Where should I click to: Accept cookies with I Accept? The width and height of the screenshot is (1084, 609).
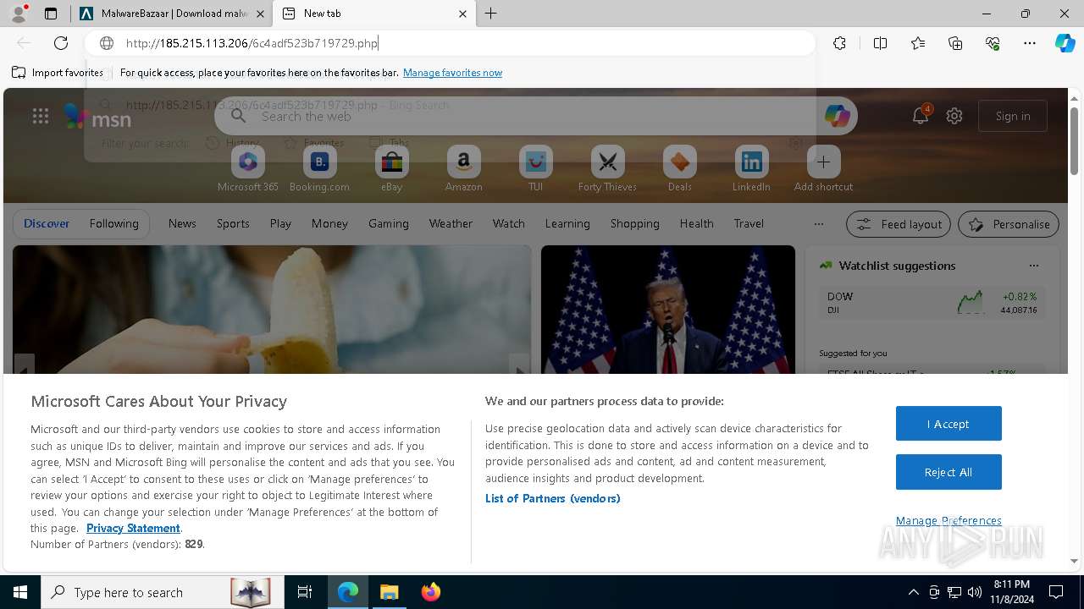[948, 424]
